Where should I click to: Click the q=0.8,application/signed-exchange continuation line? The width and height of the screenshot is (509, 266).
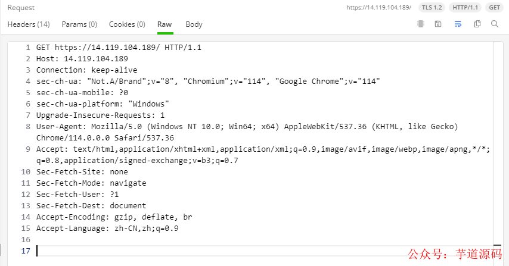(137, 161)
